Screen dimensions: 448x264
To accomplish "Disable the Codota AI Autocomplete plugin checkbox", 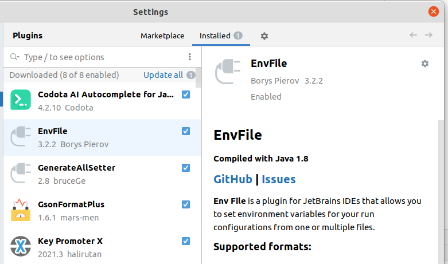I will [x=186, y=94].
